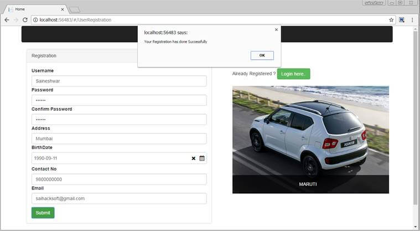Viewport: 420px width, 231px height.
Task: Open the Chrome three-dot menu
Action: [412, 20]
